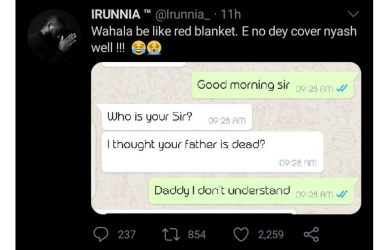View the 2,259 likes count

(271, 234)
